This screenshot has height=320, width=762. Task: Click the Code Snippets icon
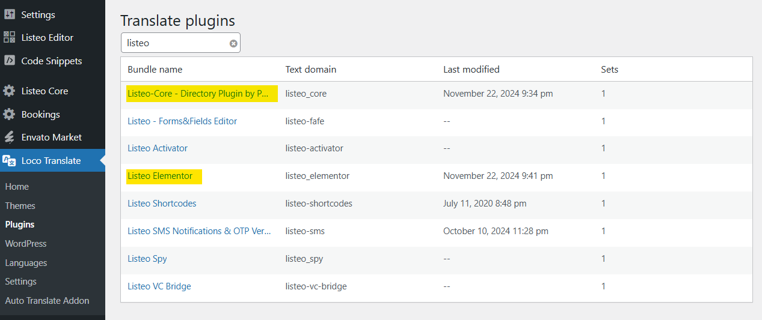click(10, 61)
